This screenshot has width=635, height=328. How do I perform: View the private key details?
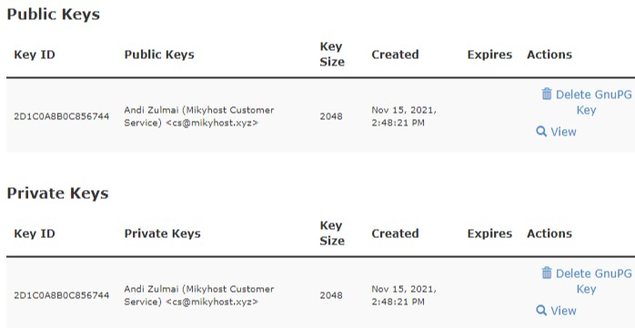click(556, 311)
